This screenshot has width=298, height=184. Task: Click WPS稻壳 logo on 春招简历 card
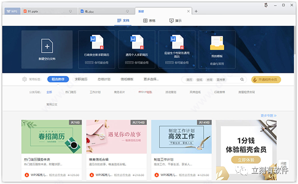coord(27,175)
